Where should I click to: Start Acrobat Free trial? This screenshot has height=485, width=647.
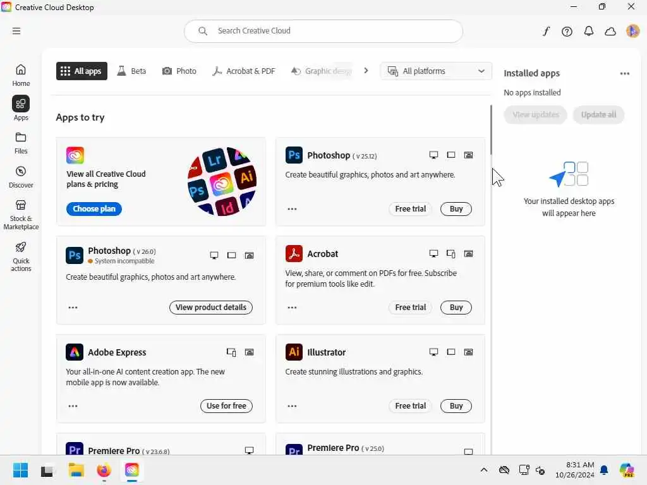(410, 308)
